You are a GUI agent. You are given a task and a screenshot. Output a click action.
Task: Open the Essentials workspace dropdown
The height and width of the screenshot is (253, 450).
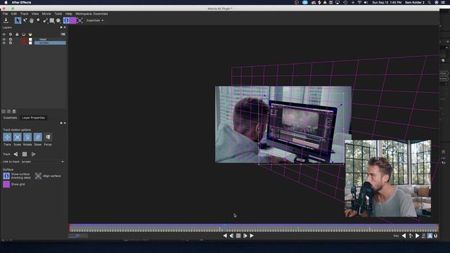(x=95, y=20)
